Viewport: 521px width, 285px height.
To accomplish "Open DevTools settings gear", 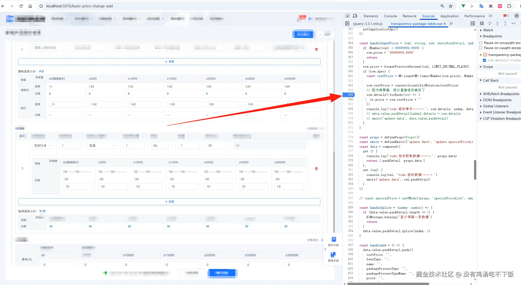I will (x=516, y=16).
